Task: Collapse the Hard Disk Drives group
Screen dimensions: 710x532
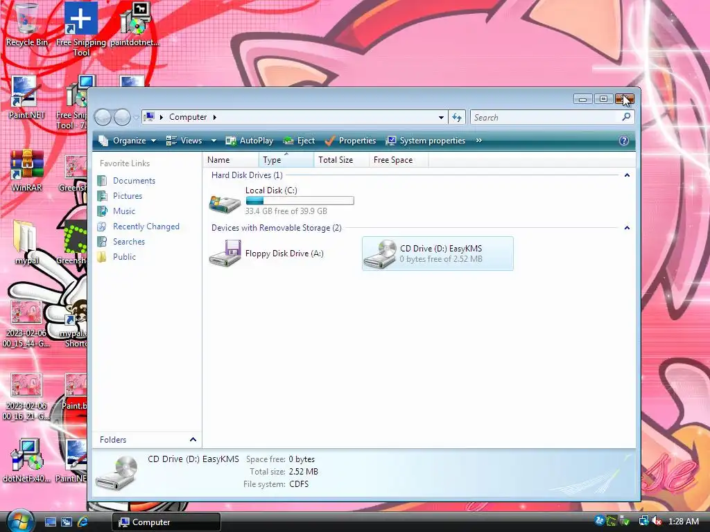Action: coord(627,175)
